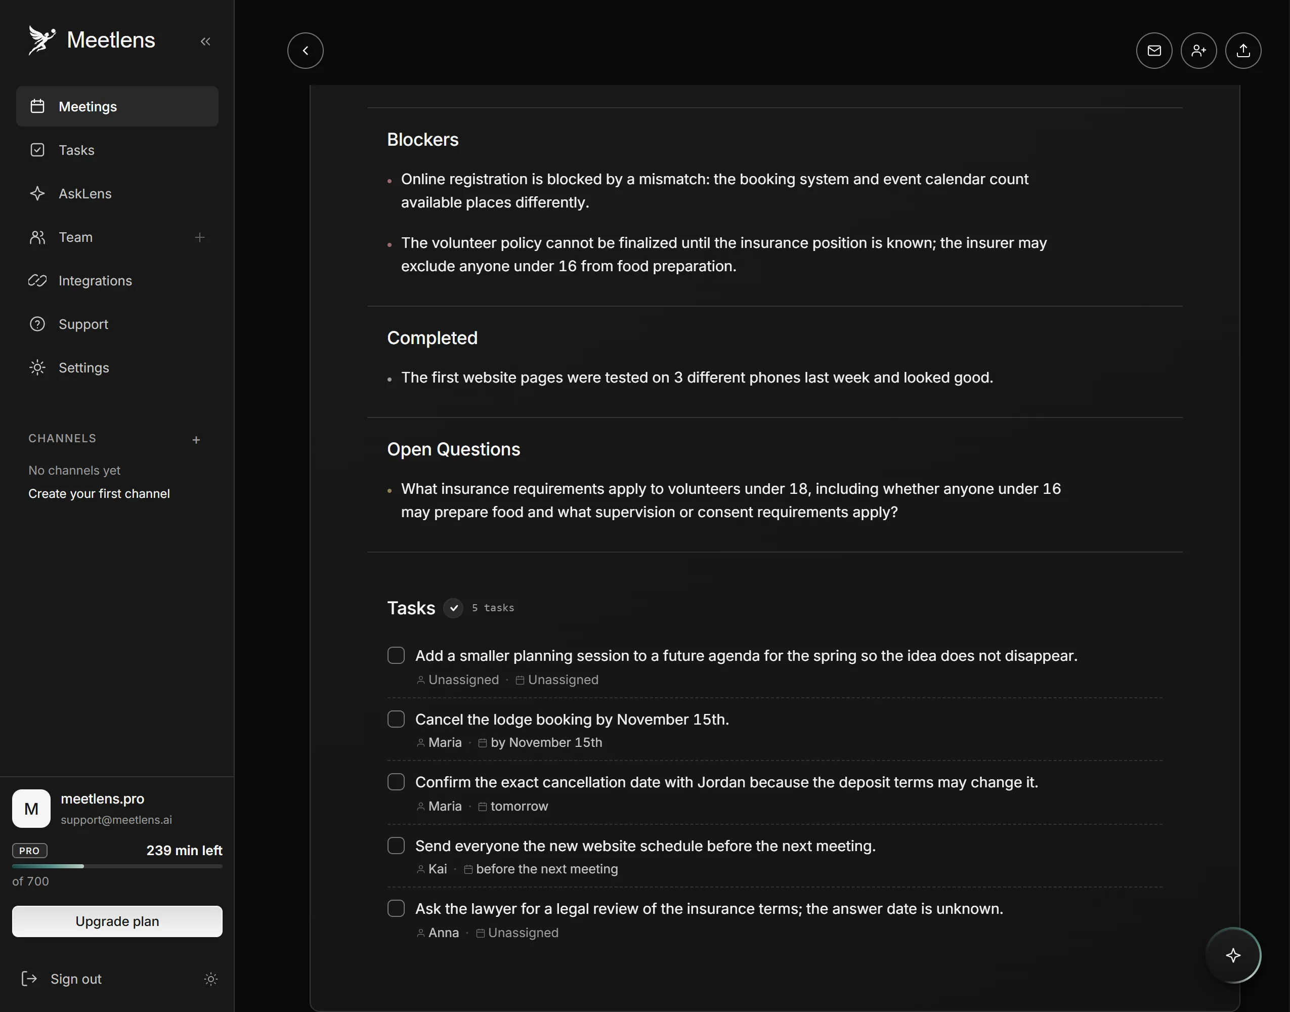The height and width of the screenshot is (1012, 1290).
Task: Set due date on the lawyer task
Action: tap(517, 933)
